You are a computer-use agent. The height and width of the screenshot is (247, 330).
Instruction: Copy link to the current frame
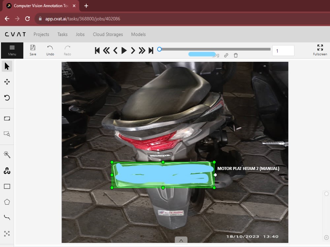(226, 55)
